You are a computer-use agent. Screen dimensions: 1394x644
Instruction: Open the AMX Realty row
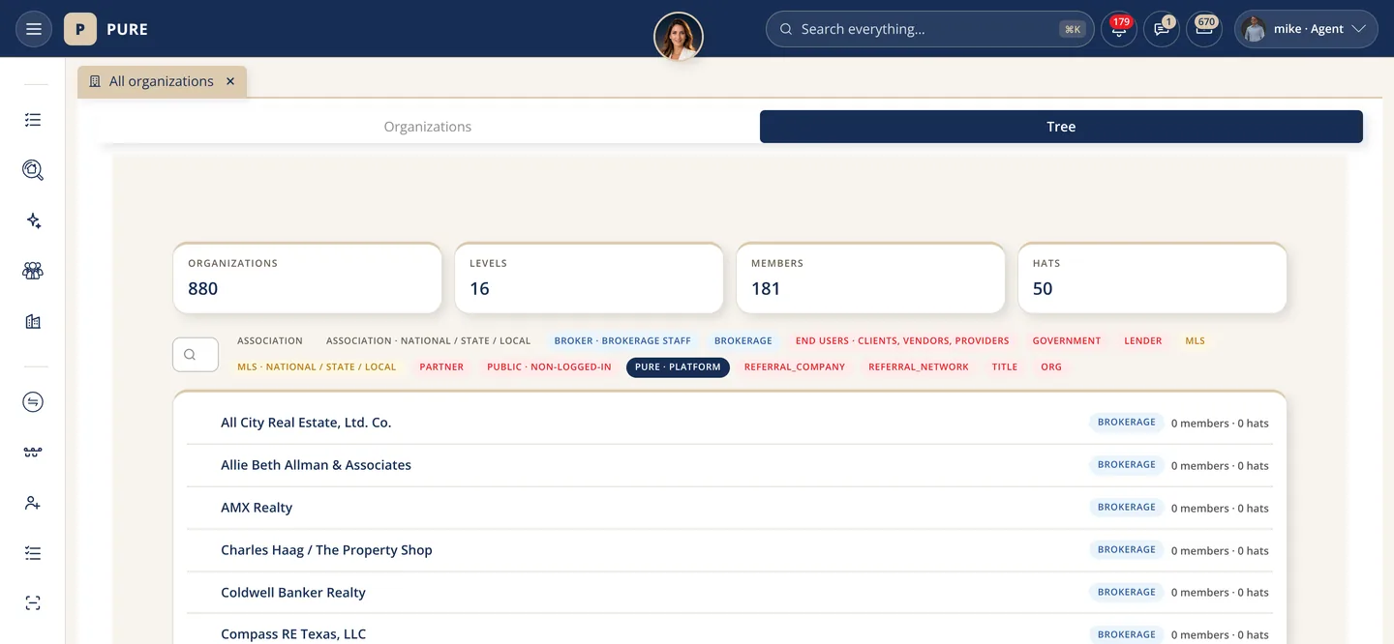point(729,508)
